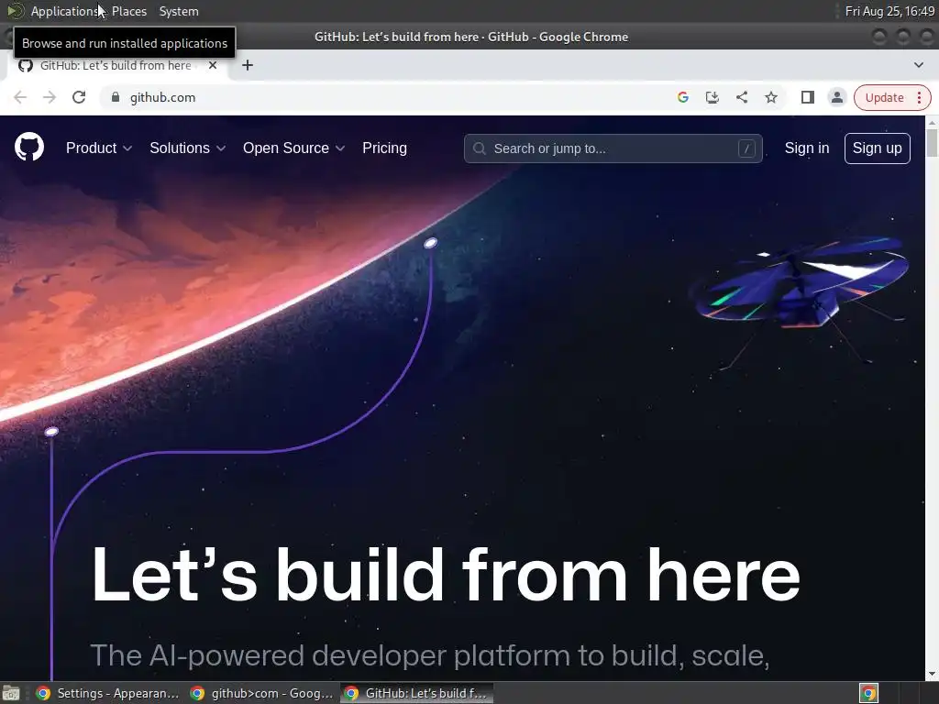
Task: Close the GitHub tab
Action: 213,65
